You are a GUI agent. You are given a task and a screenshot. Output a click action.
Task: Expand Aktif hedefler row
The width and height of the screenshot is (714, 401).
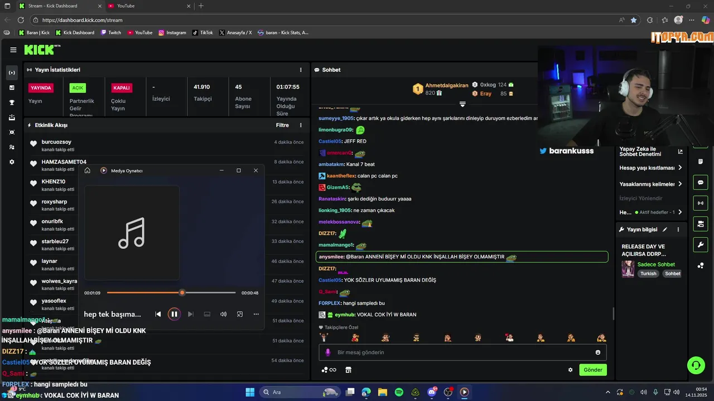[x=651, y=212]
